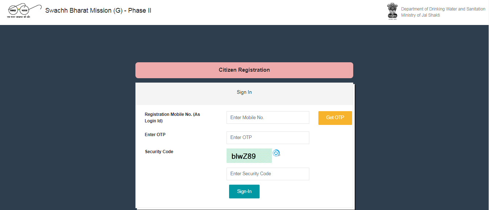Click the white header bar background
Viewport: 489px width, 210px height.
click(x=254, y=12)
